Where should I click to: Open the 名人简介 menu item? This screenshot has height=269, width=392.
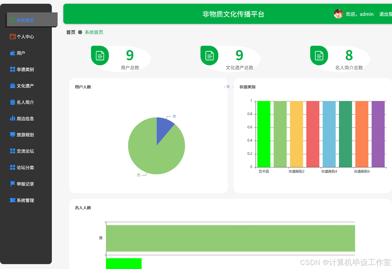26,102
